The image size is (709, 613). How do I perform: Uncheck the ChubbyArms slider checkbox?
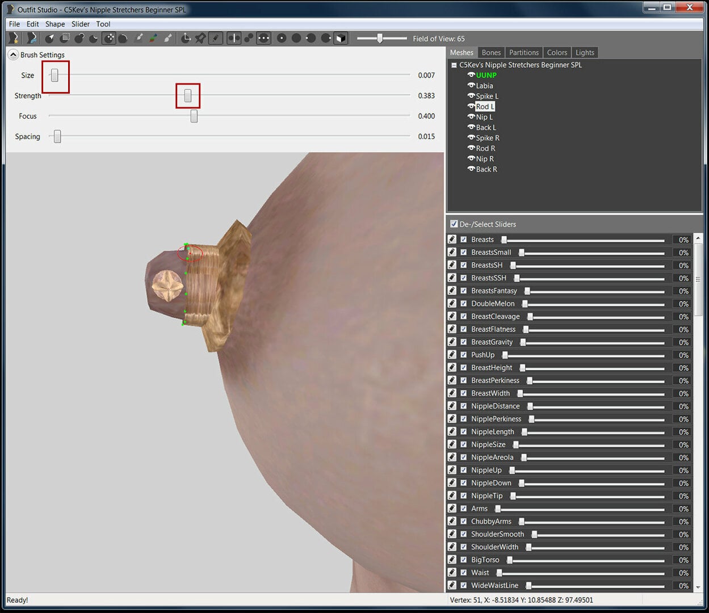pyautogui.click(x=464, y=521)
